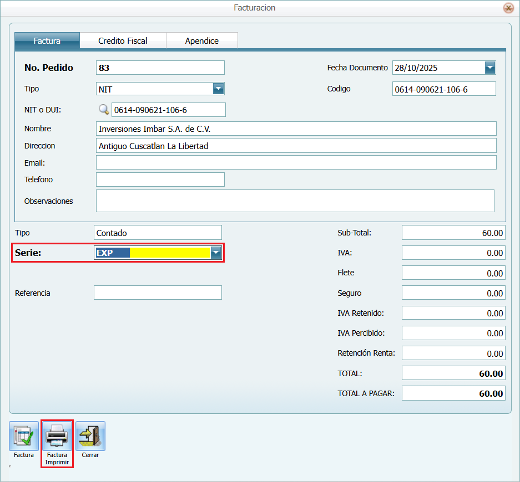Switch to the Credito Fiscal tab

pos(123,41)
